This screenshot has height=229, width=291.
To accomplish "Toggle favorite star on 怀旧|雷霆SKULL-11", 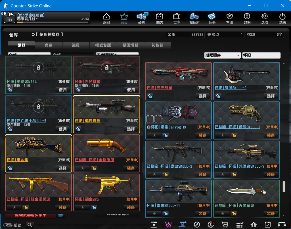I will pos(154,214).
